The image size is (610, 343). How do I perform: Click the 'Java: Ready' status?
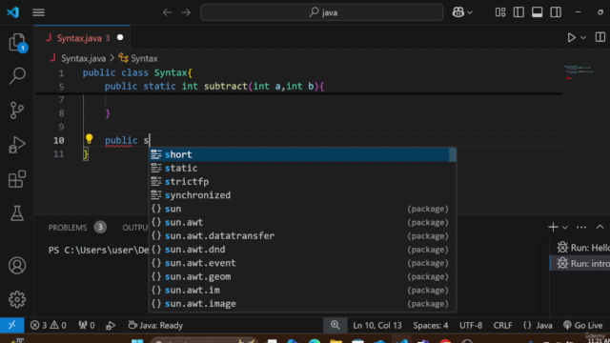coord(155,325)
